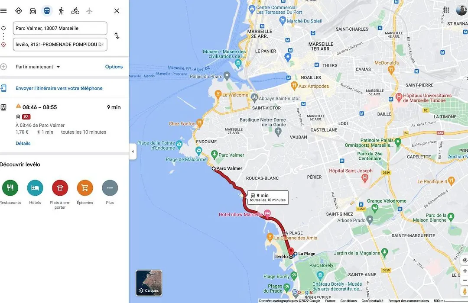
Task: Expand Plus more categories
Action: 110,188
